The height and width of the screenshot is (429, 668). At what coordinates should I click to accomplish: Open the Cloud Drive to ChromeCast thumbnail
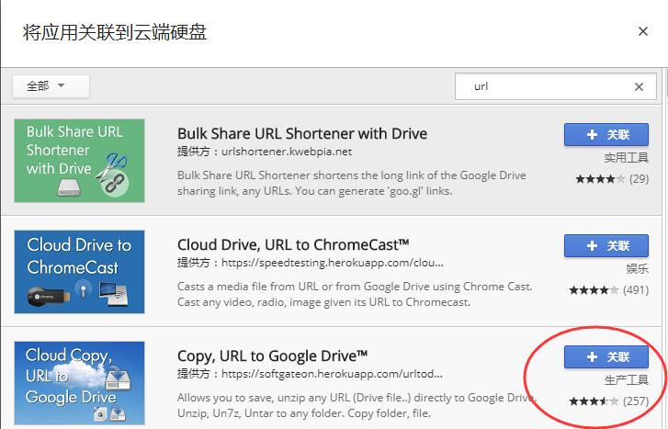point(79,272)
